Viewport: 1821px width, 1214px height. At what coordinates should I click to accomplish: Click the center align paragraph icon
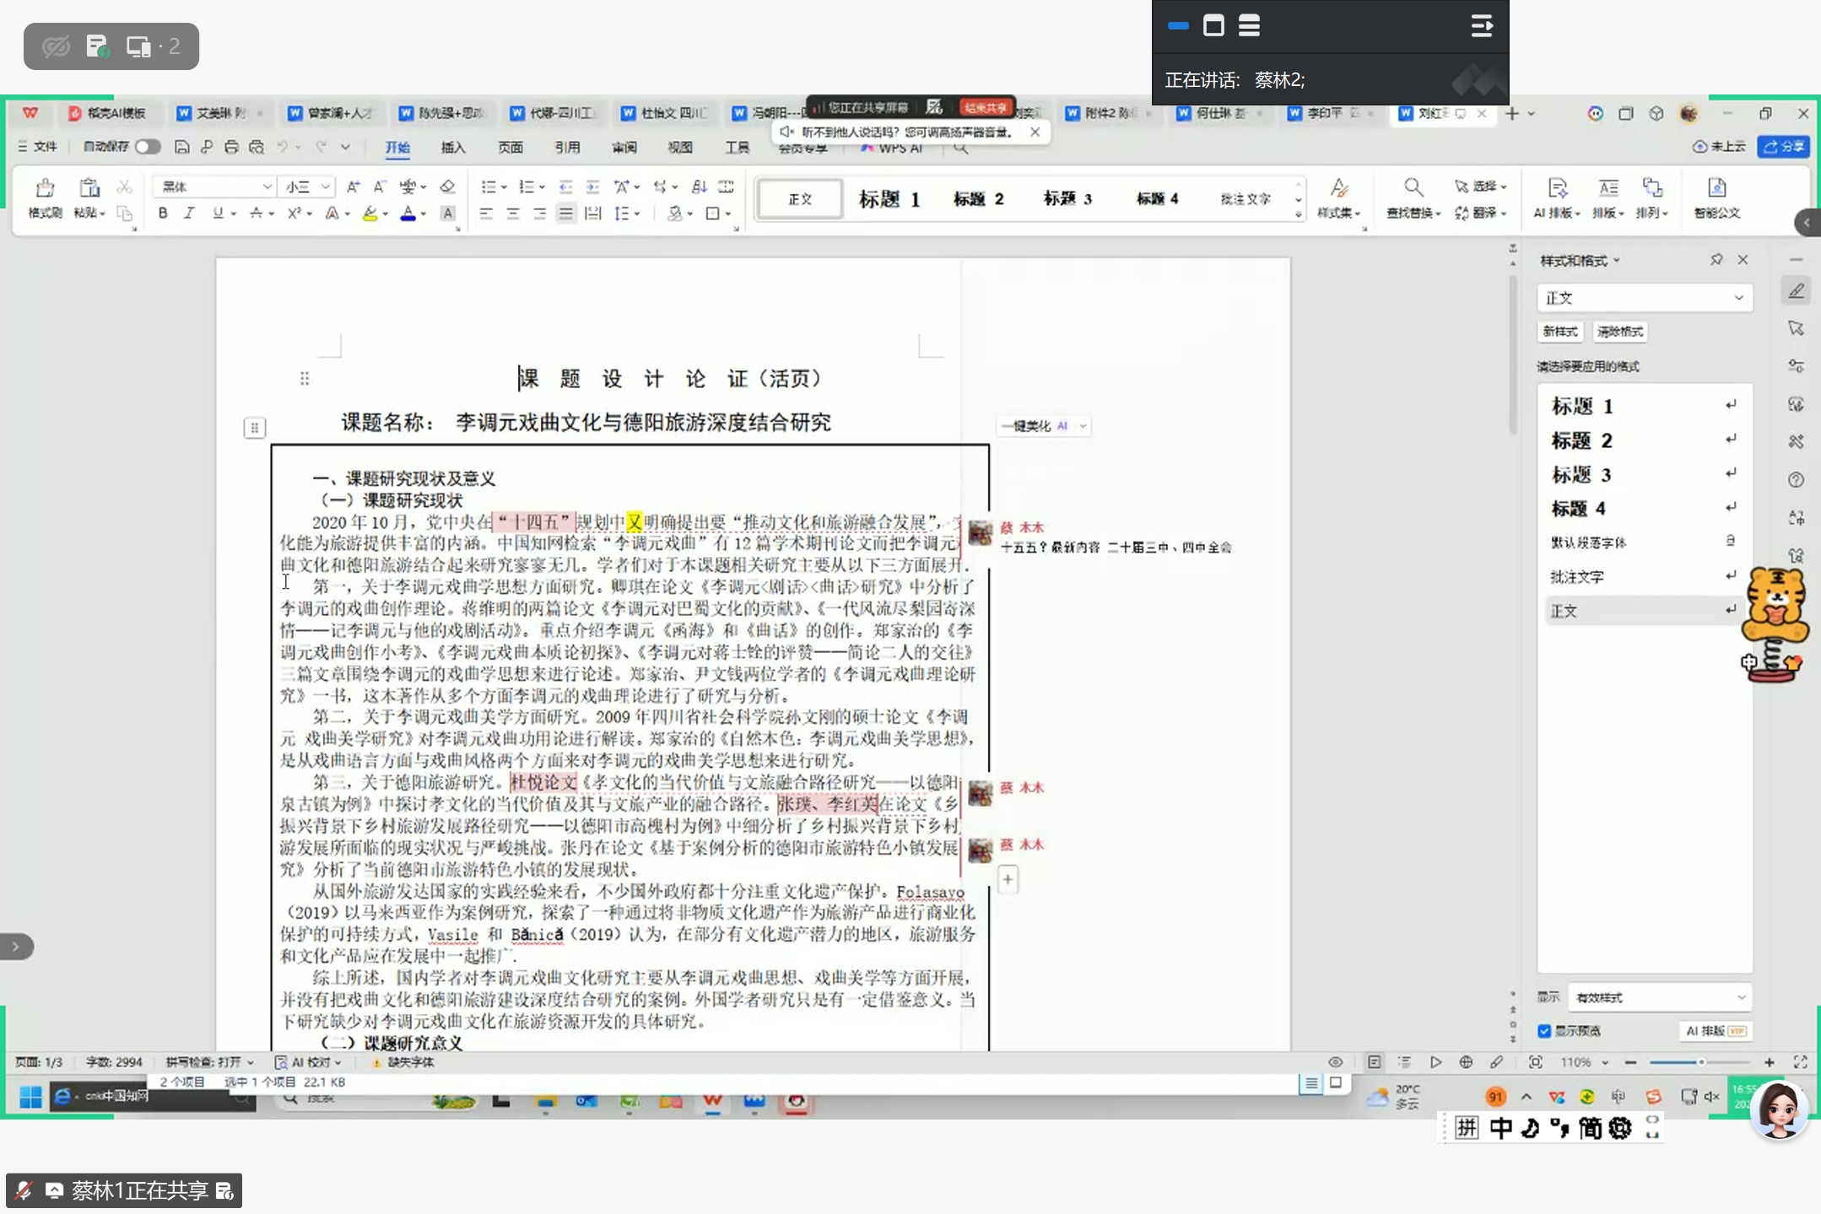(x=512, y=213)
